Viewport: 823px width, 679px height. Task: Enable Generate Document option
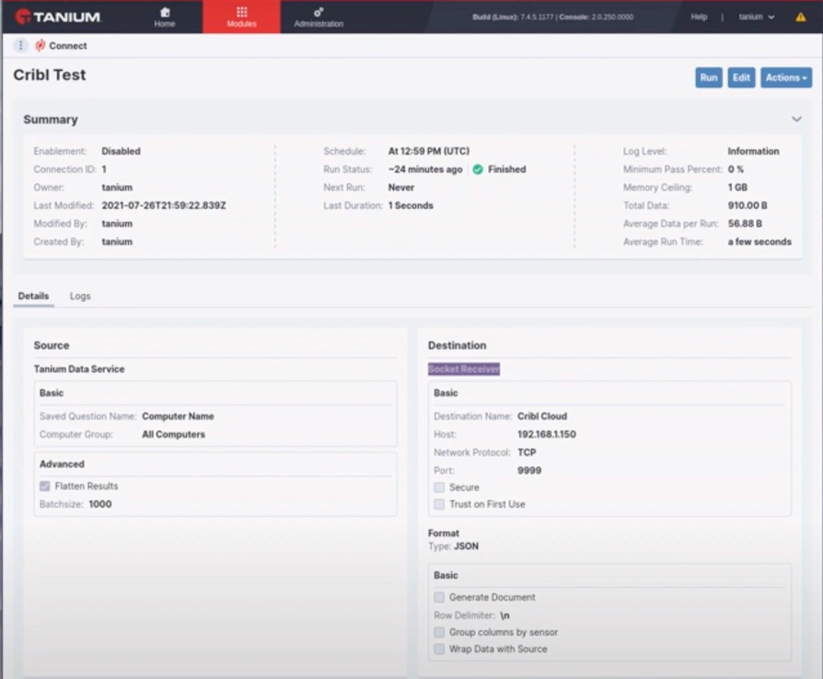click(x=440, y=597)
